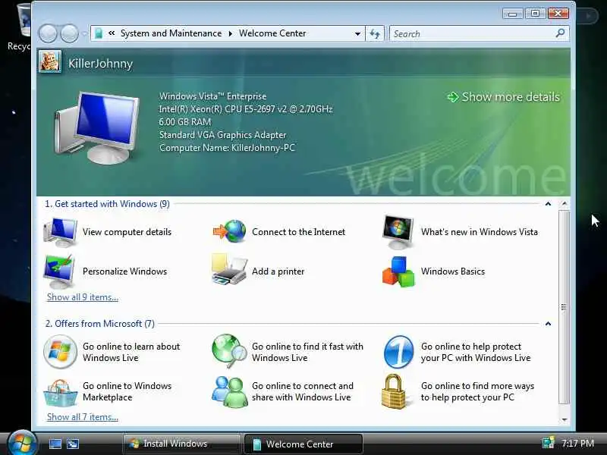Click the refresh button beside the address bar

click(375, 33)
